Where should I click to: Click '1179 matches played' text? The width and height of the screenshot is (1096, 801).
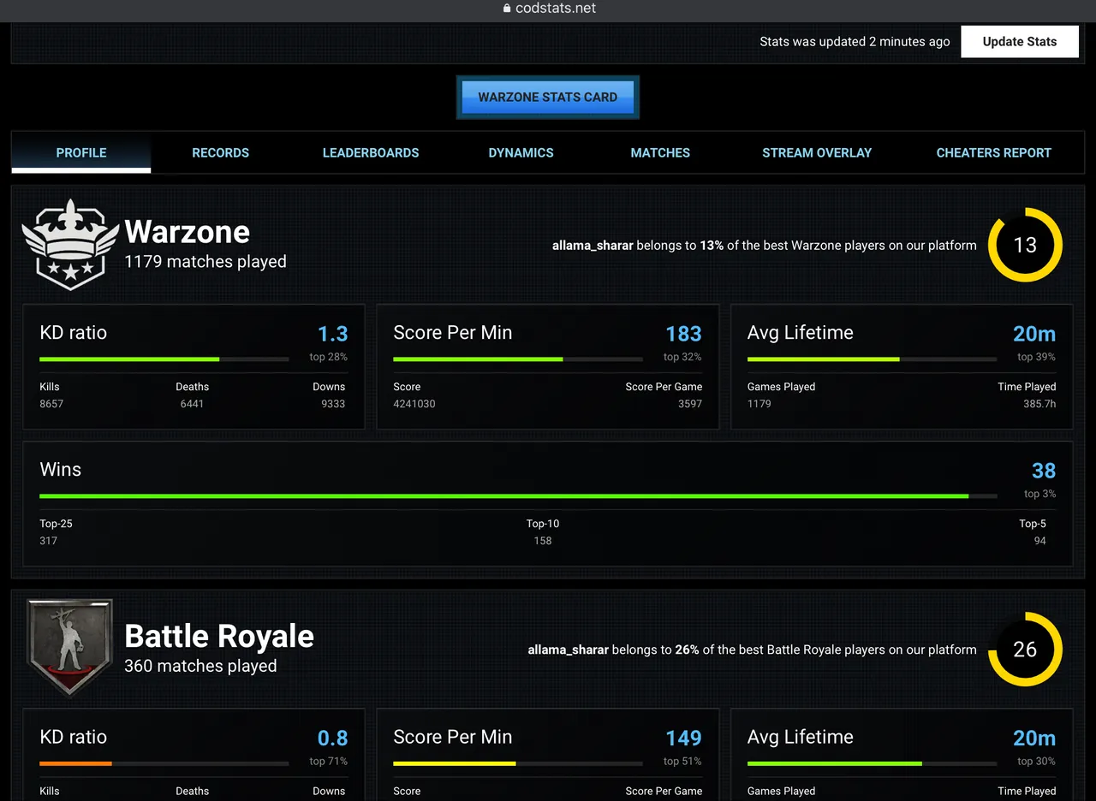click(205, 262)
